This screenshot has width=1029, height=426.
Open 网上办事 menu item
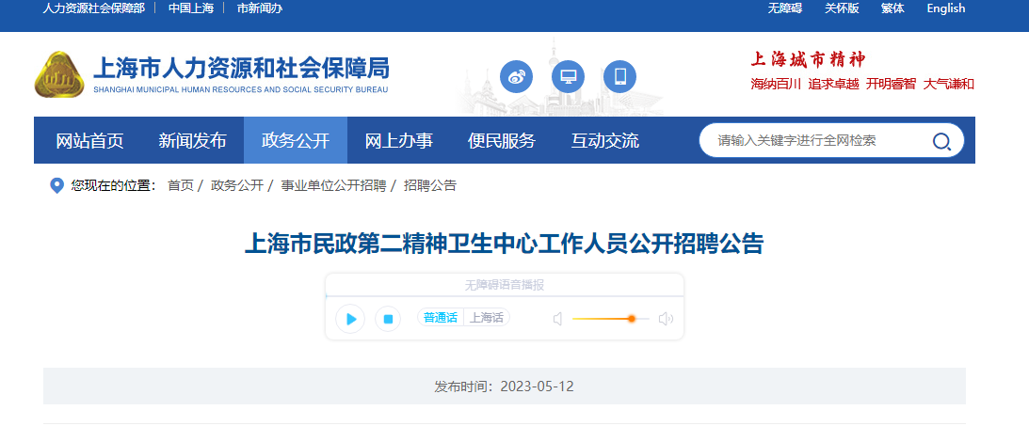tap(398, 140)
